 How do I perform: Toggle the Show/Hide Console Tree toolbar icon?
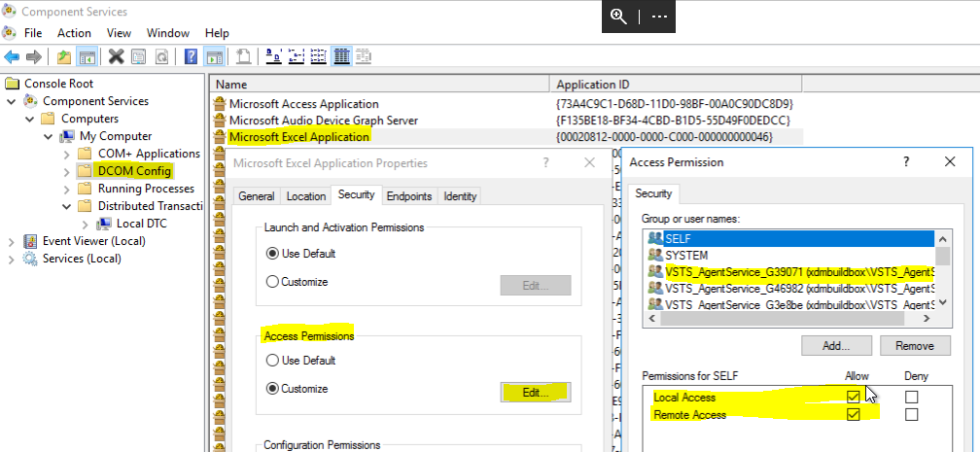click(87, 57)
